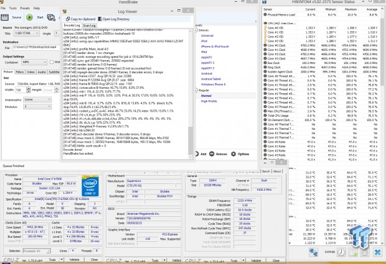
Task: Click the Intel Core i7 logo in CPU-Z
Action: coord(90,186)
